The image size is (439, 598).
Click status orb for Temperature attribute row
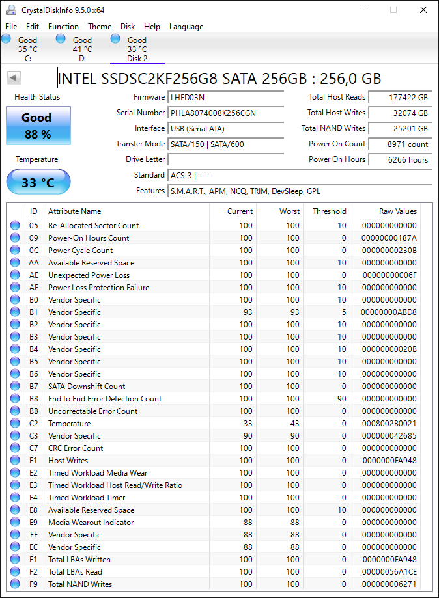click(15, 424)
